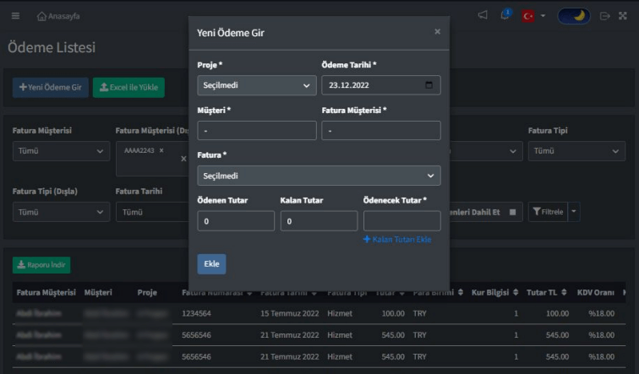Go to Anasayfa home link
Image resolution: width=639 pixels, height=374 pixels.
click(x=58, y=16)
